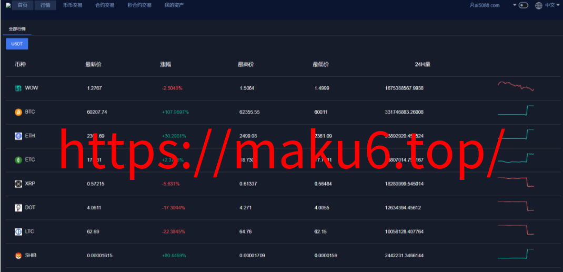The width and height of the screenshot is (563, 272).
Task: Click the WOW latest price 1.2767
Action: pos(94,88)
